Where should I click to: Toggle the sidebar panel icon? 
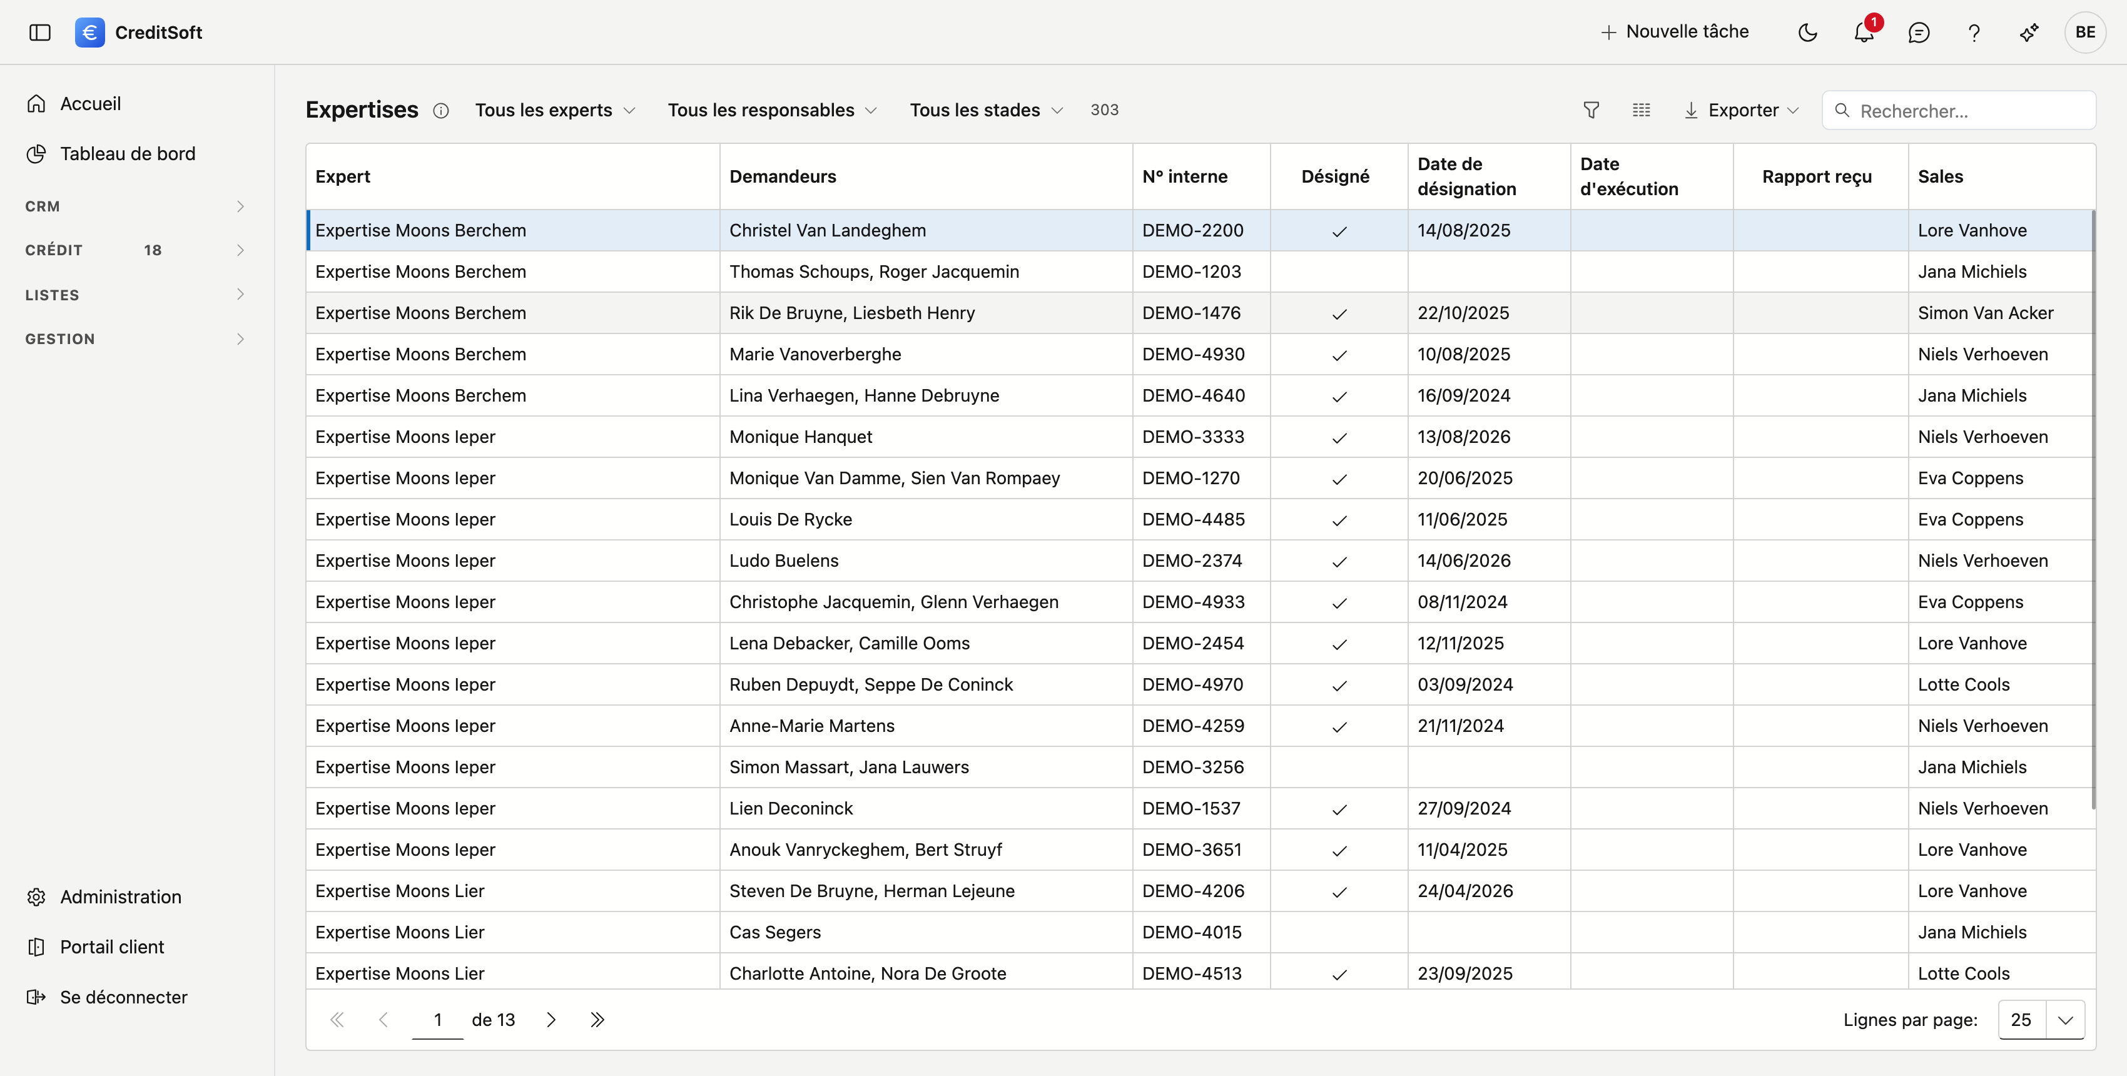(39, 32)
